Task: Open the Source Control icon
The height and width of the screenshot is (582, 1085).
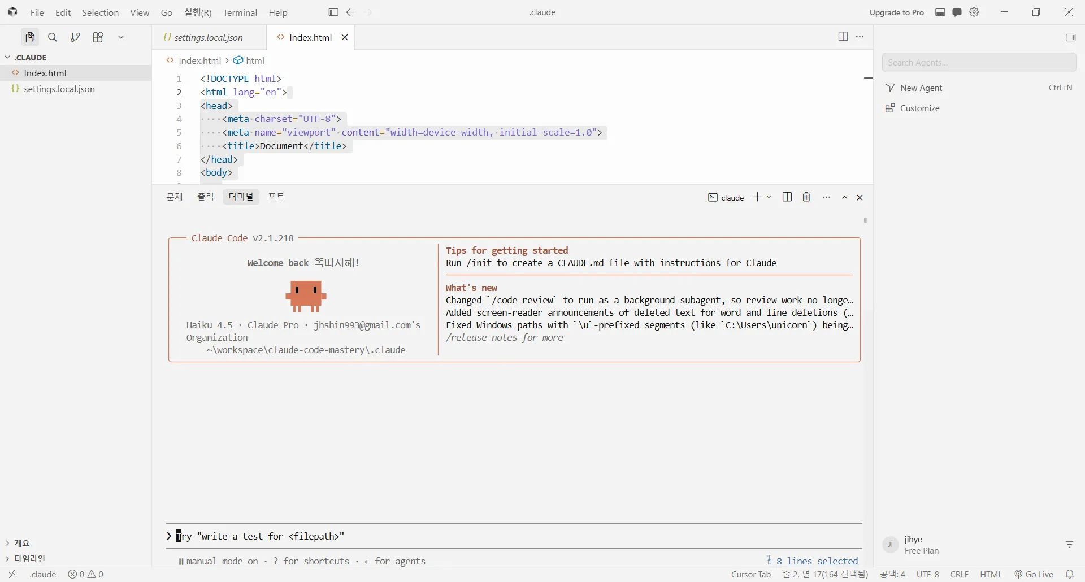Action: 75,37
